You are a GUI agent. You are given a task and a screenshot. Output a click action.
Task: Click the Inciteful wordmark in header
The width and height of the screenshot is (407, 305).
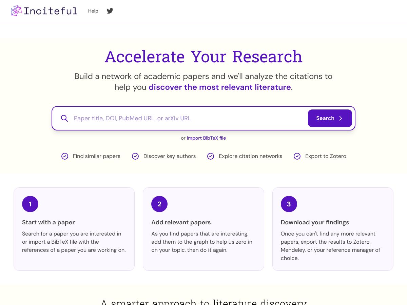[51, 11]
